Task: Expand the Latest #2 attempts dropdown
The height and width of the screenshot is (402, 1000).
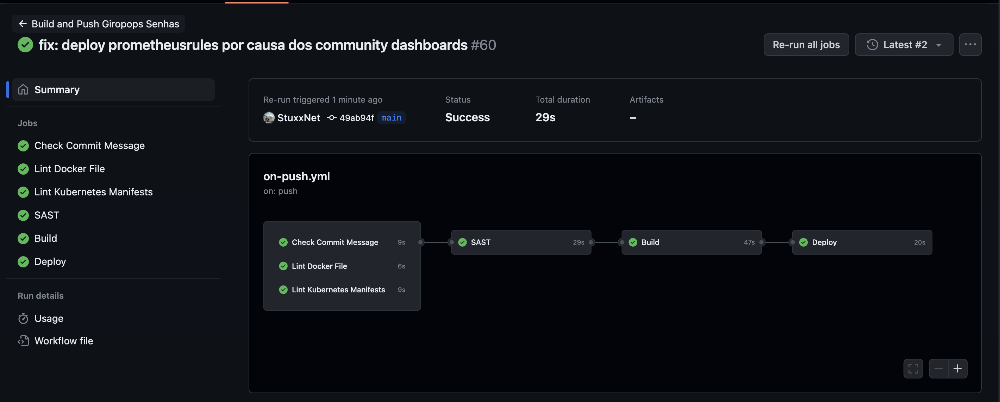Action: point(904,45)
